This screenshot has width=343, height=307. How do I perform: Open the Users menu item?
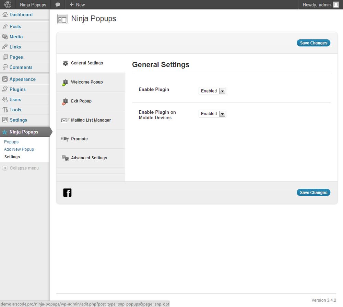click(25, 99)
